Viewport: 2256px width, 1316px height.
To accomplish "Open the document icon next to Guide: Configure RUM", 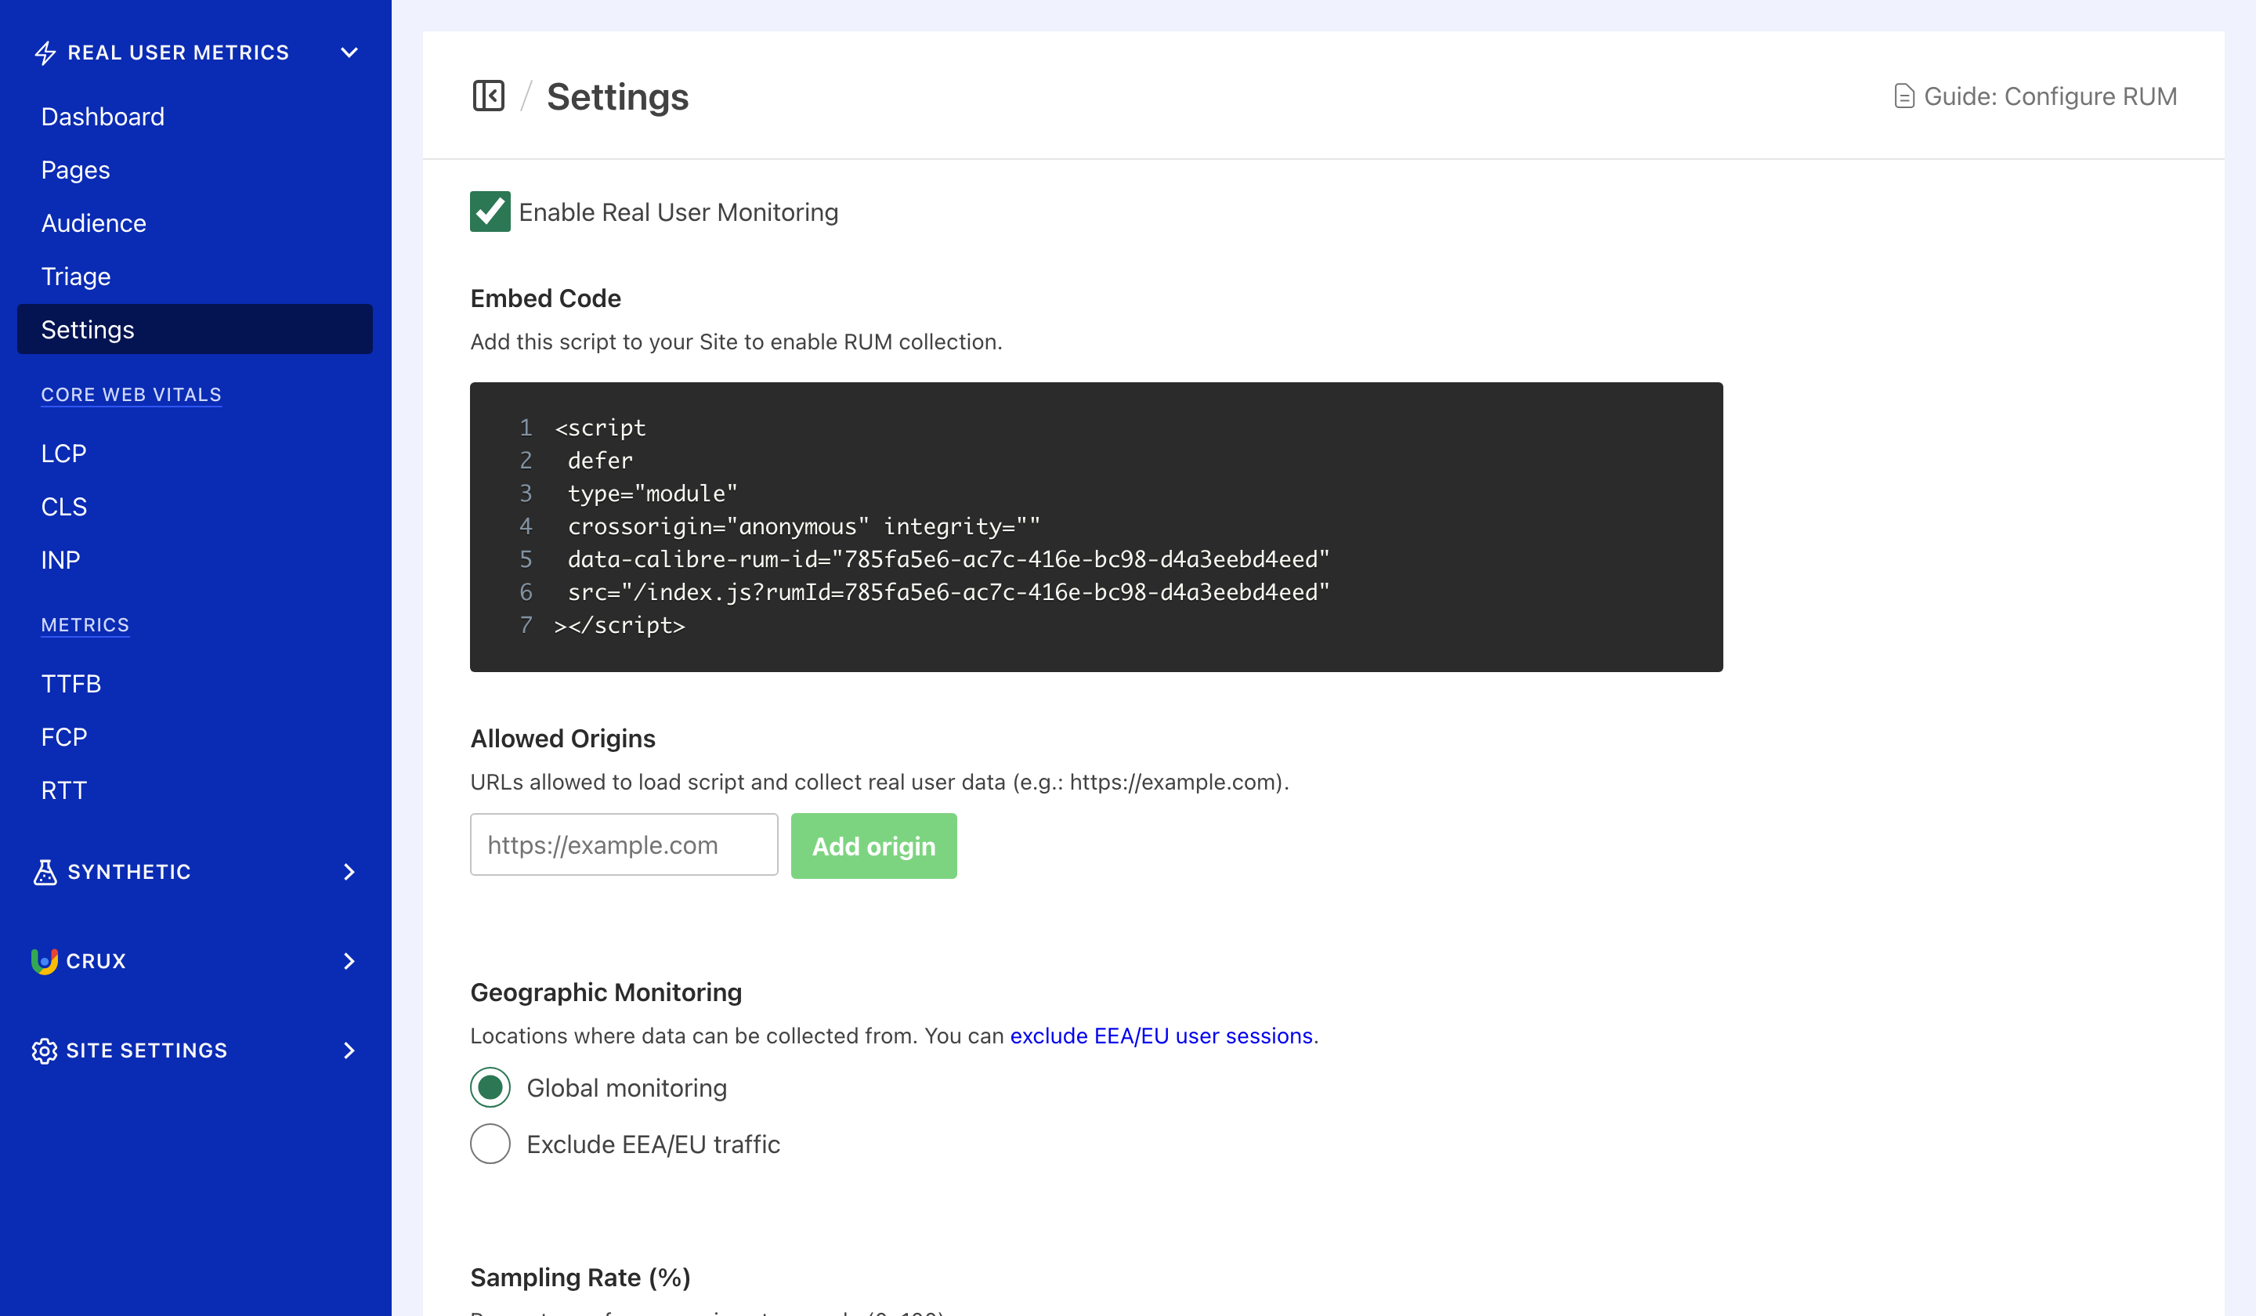I will coord(1903,96).
